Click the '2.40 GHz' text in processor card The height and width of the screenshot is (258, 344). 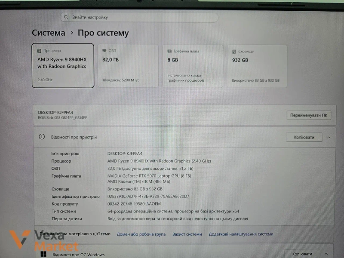45,80
